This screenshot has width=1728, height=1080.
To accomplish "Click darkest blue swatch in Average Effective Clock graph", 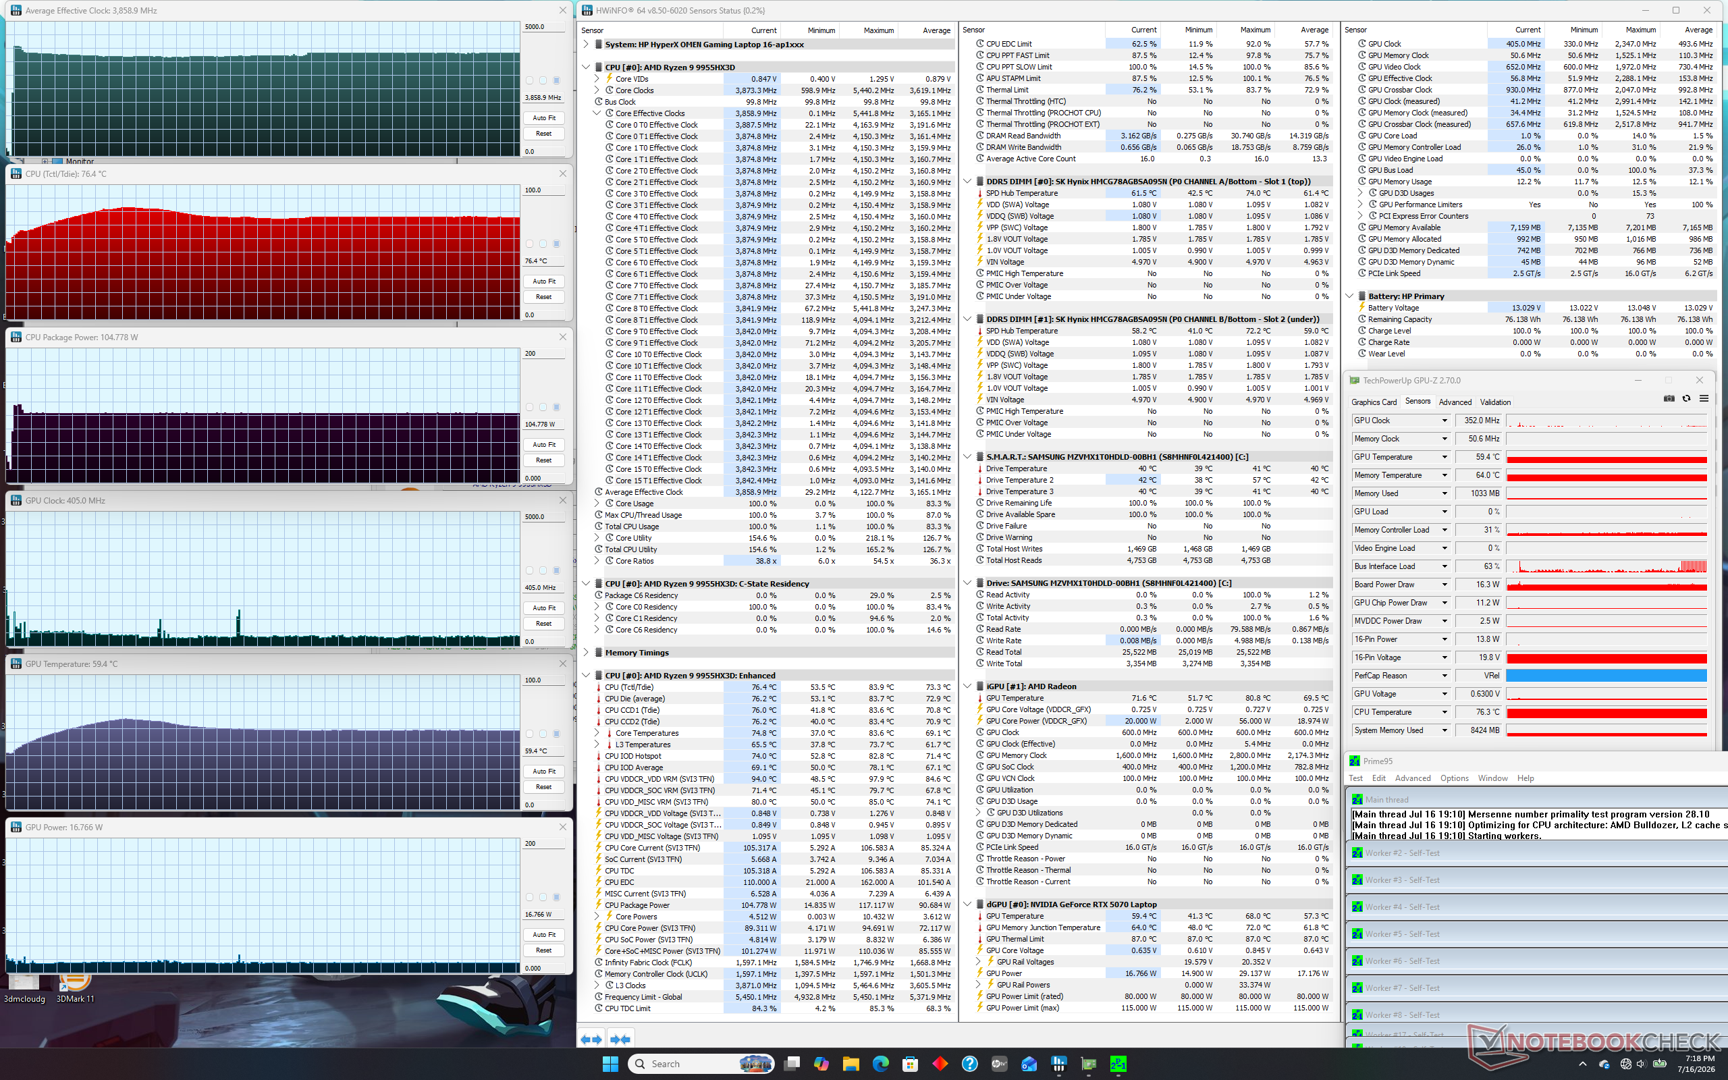I will point(556,81).
